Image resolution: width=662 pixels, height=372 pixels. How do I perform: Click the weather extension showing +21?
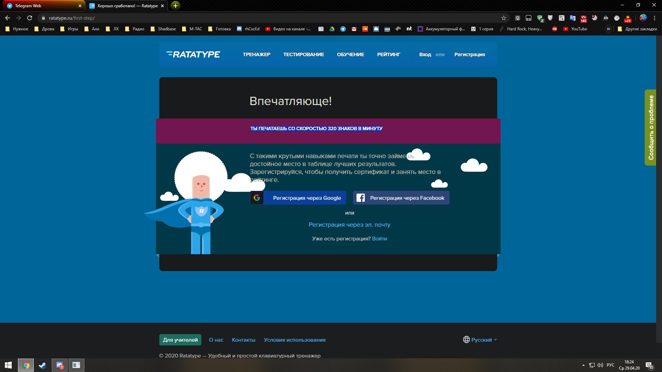(628, 18)
